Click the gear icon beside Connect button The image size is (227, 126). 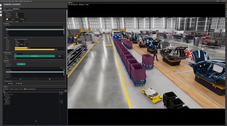pyautogui.click(x=7, y=19)
